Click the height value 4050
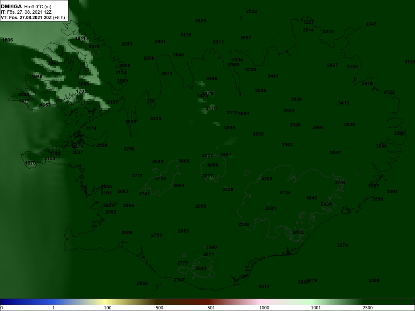The height and width of the screenshot is (311, 415). (x=213, y=165)
